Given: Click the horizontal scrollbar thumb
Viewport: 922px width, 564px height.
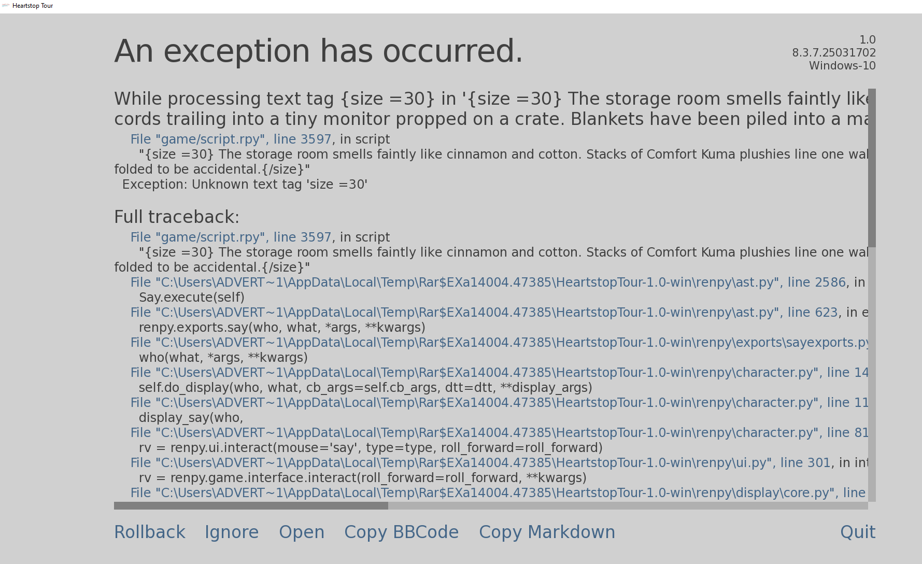Looking at the screenshot, I should pos(251,505).
